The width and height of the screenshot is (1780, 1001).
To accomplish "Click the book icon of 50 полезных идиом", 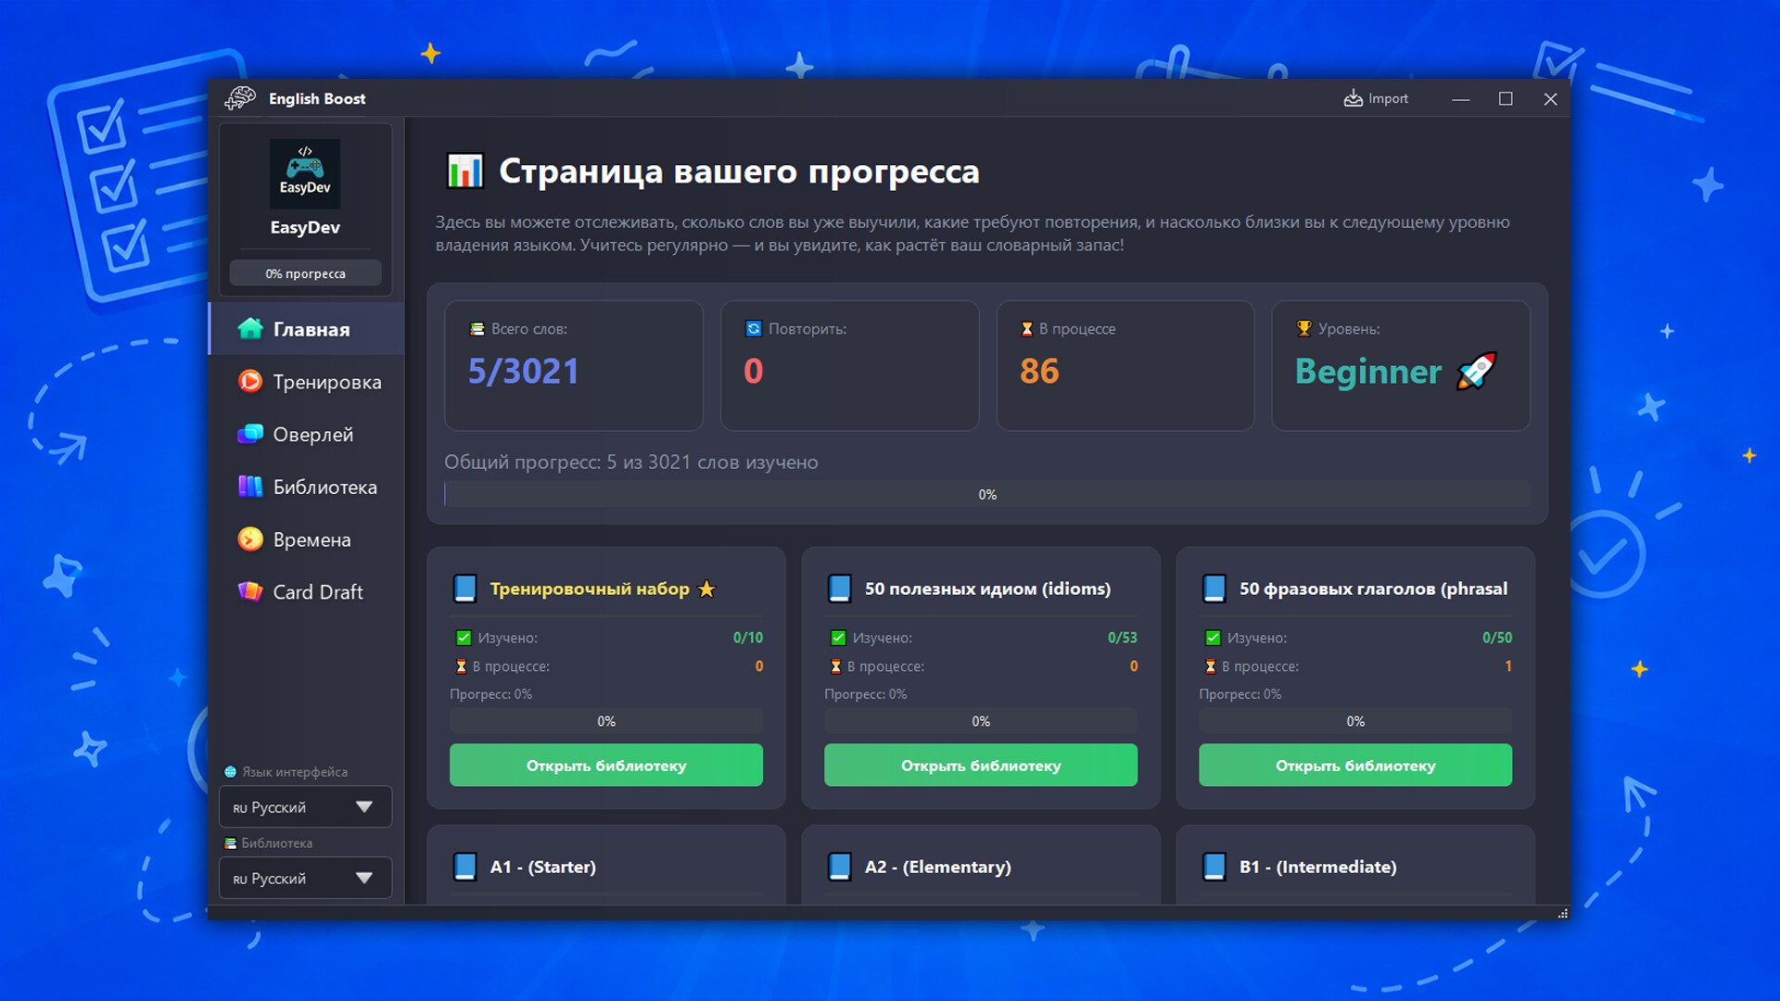I will click(x=840, y=589).
